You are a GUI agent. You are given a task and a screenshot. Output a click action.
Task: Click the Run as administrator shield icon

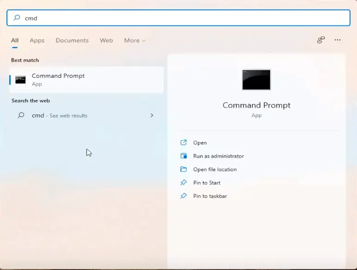click(184, 156)
